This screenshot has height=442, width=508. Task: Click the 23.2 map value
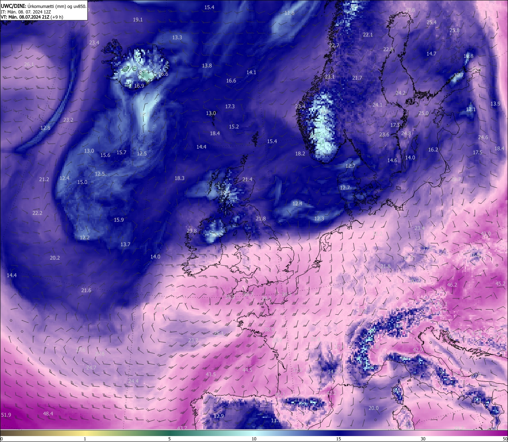coord(68,120)
